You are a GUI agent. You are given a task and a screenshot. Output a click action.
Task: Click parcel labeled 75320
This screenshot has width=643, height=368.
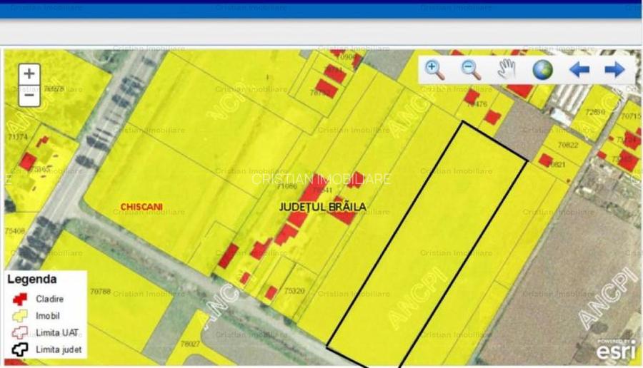click(294, 291)
